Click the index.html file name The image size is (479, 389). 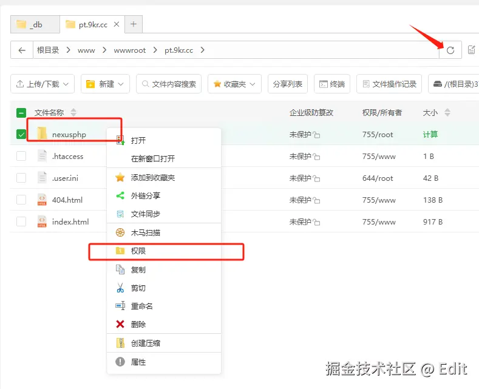[x=70, y=222]
